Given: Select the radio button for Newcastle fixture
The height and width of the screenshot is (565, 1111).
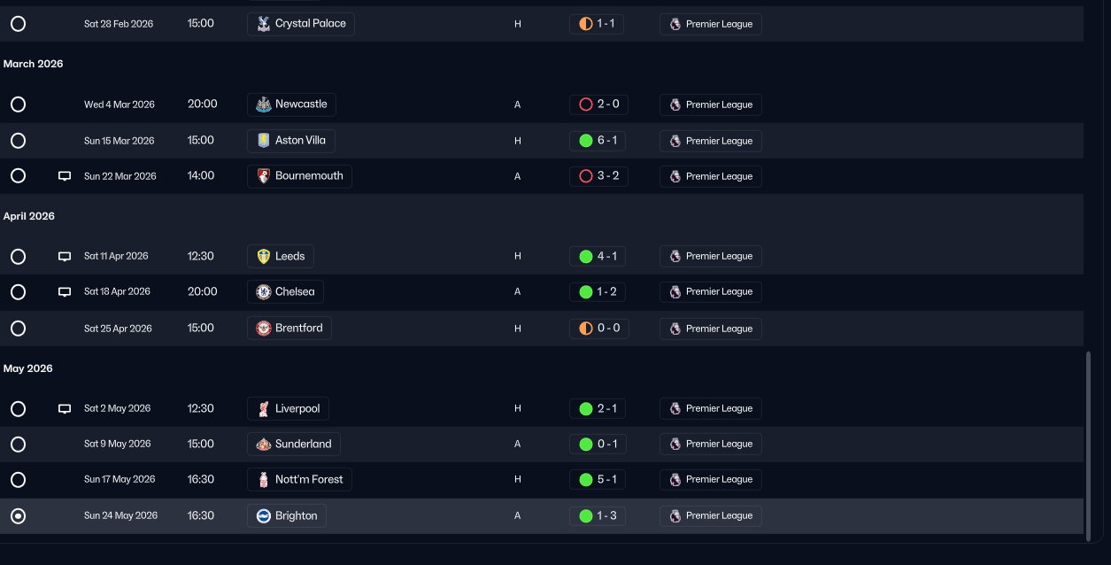Looking at the screenshot, I should (x=18, y=104).
